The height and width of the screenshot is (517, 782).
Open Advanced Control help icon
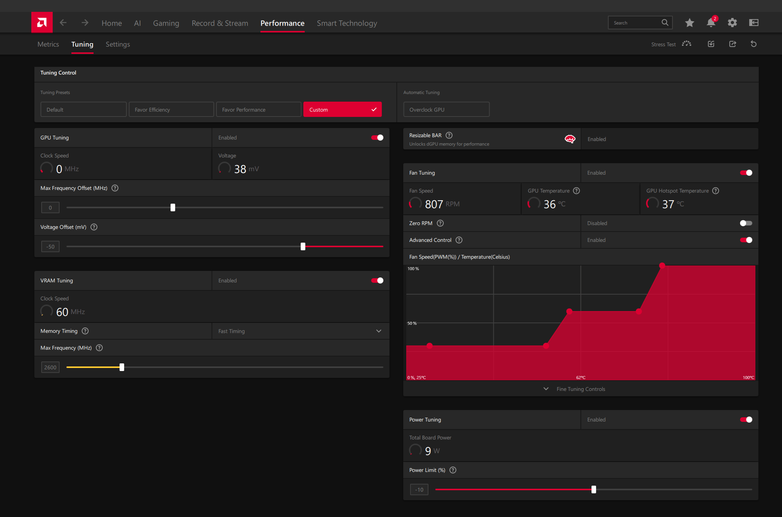tap(459, 240)
